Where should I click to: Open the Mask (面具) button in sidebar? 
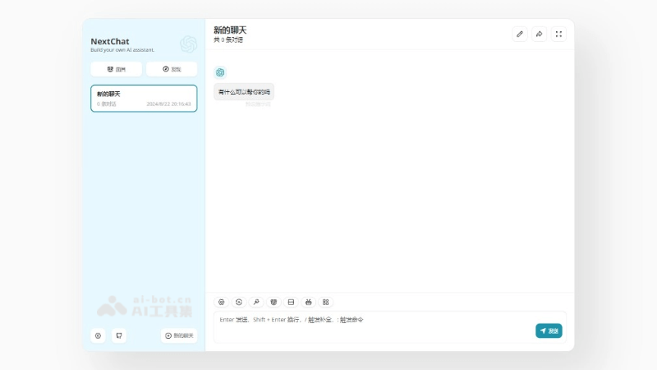tap(116, 69)
